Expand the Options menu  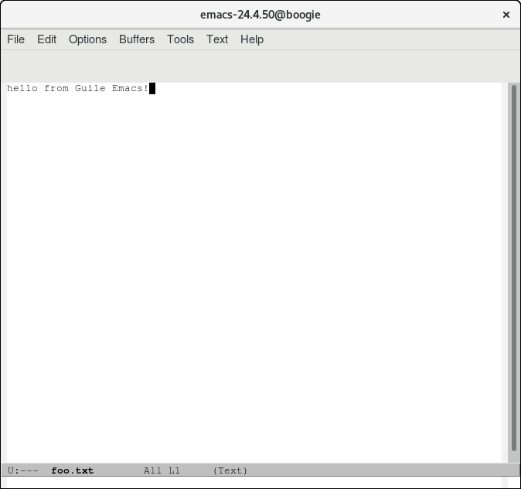(87, 39)
